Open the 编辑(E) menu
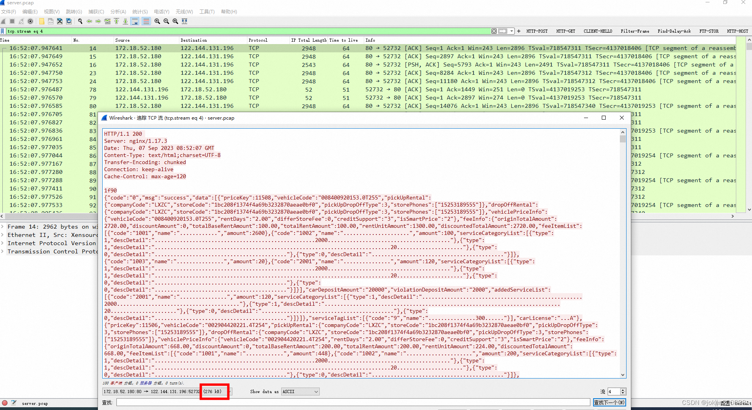The height and width of the screenshot is (410, 752). click(x=30, y=12)
